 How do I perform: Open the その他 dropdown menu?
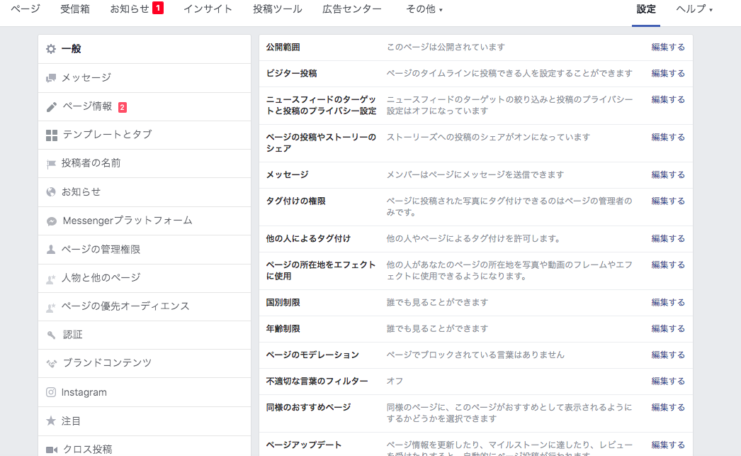point(424,9)
